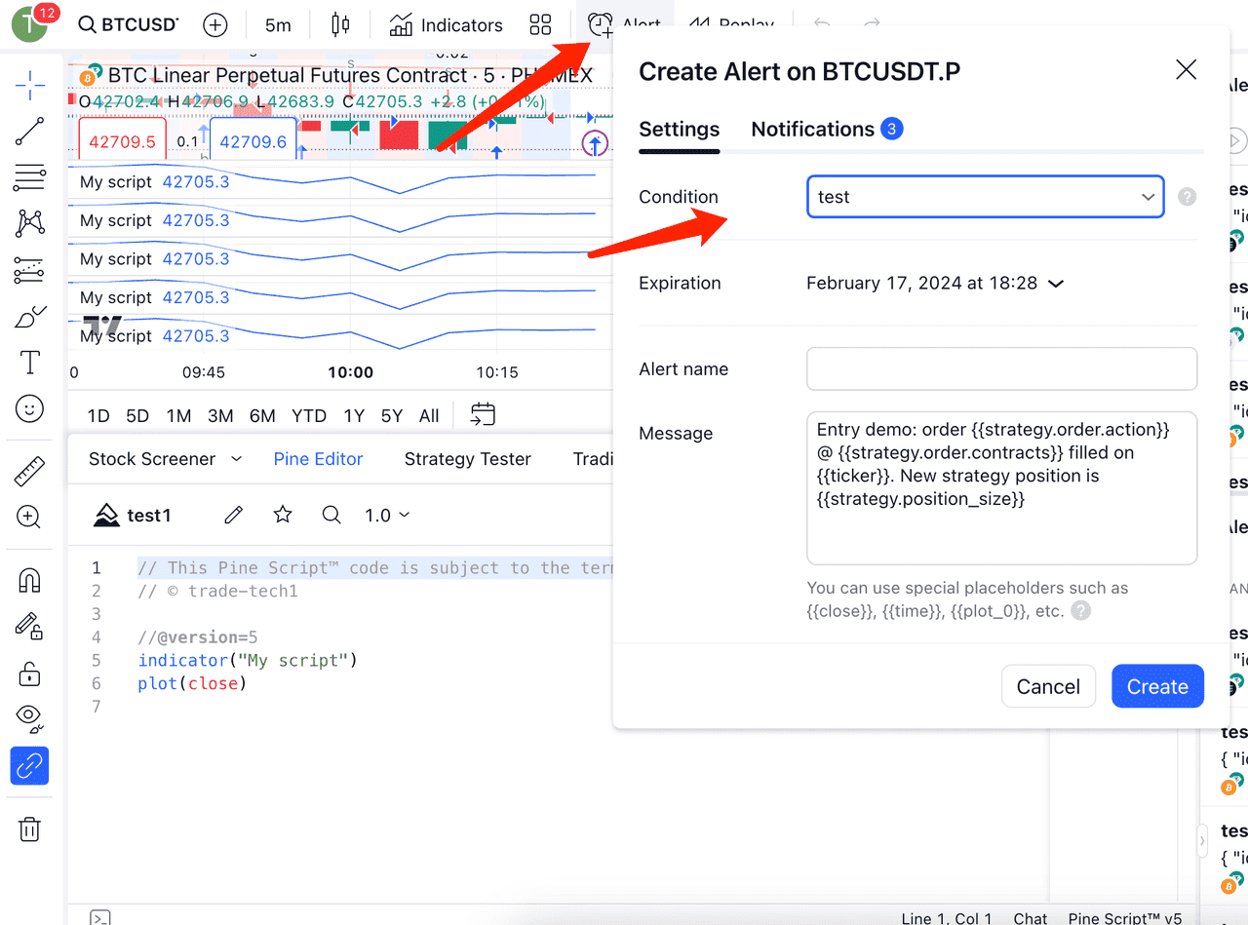Click Cancel in the Create Alert dialog
This screenshot has height=925, width=1248.
pyautogui.click(x=1048, y=686)
